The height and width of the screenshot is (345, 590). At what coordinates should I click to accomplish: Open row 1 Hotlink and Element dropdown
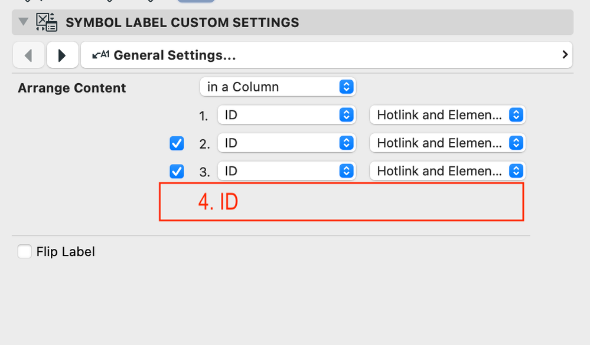coord(447,115)
